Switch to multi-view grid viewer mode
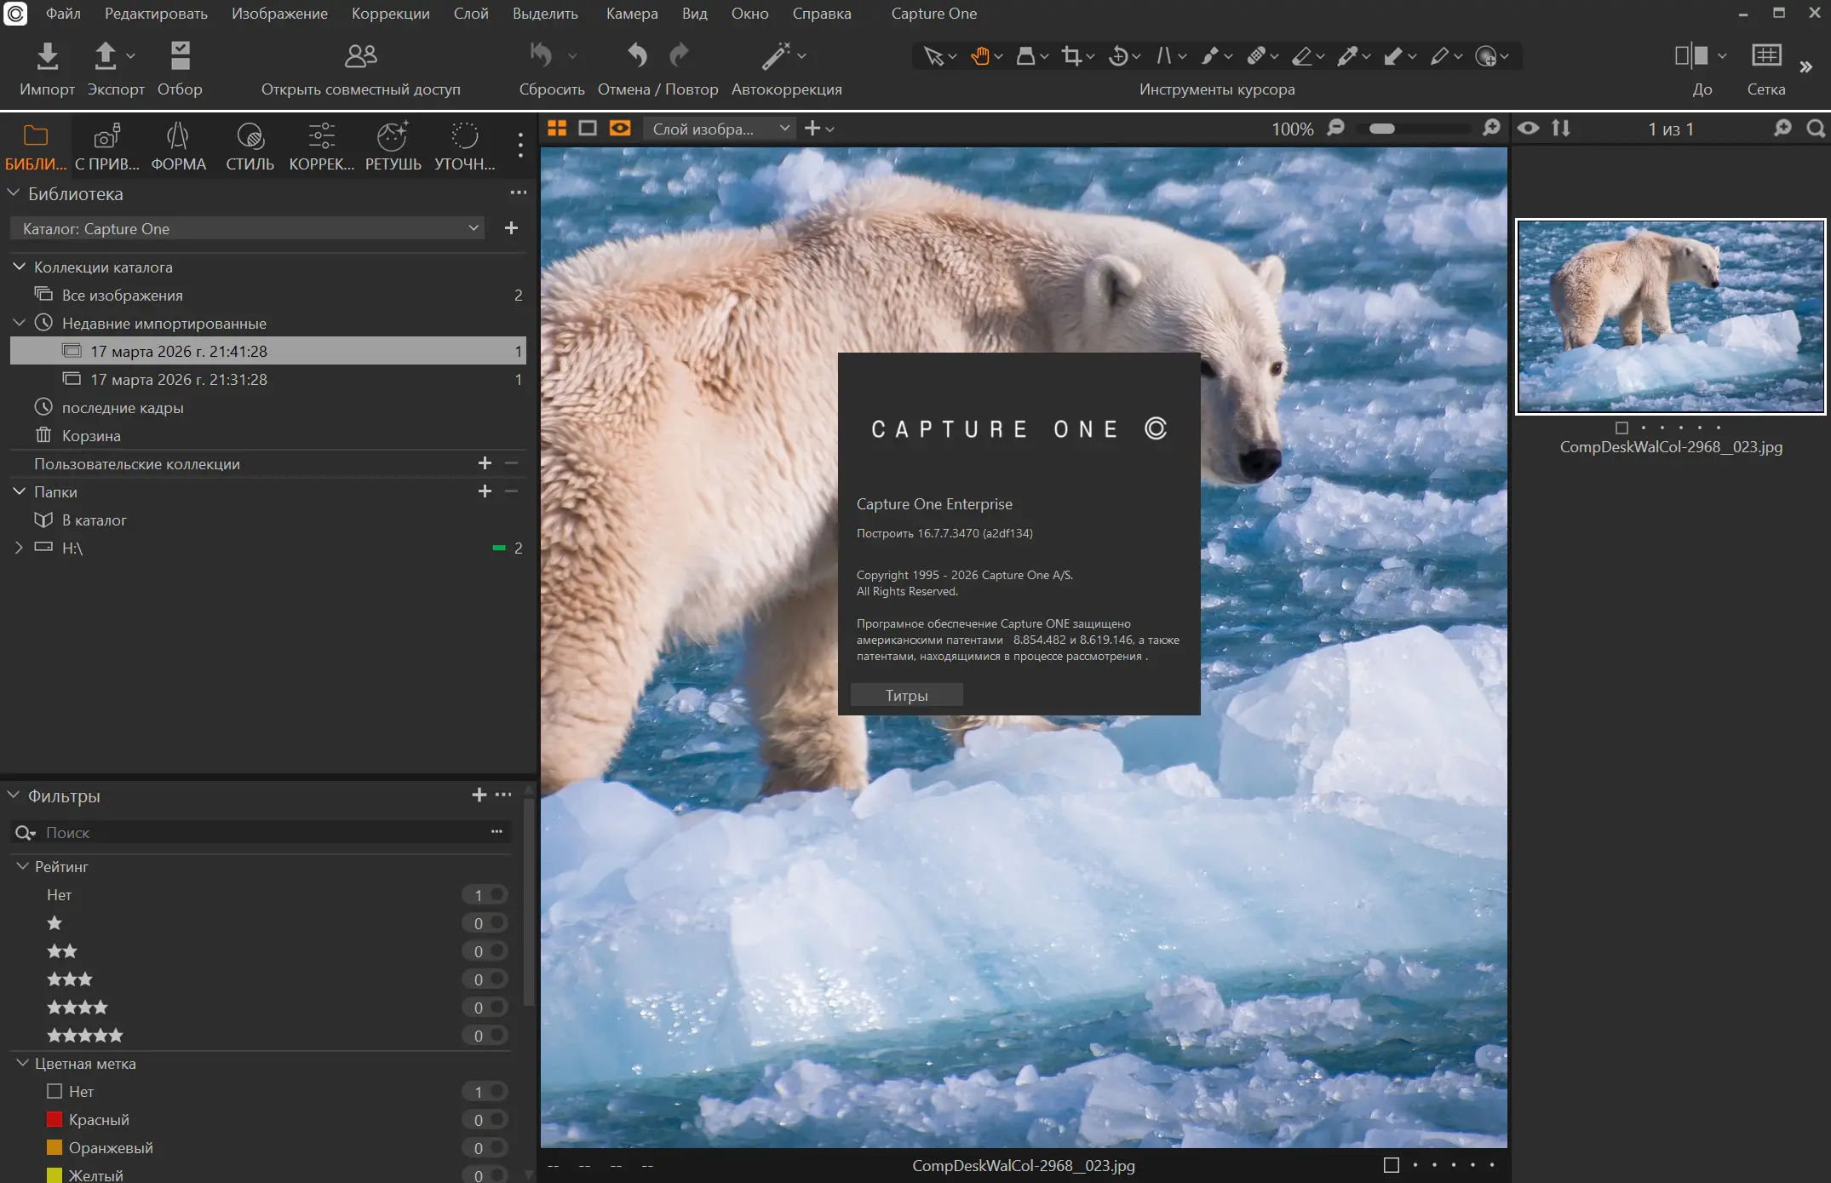This screenshot has height=1183, width=1831. click(557, 129)
